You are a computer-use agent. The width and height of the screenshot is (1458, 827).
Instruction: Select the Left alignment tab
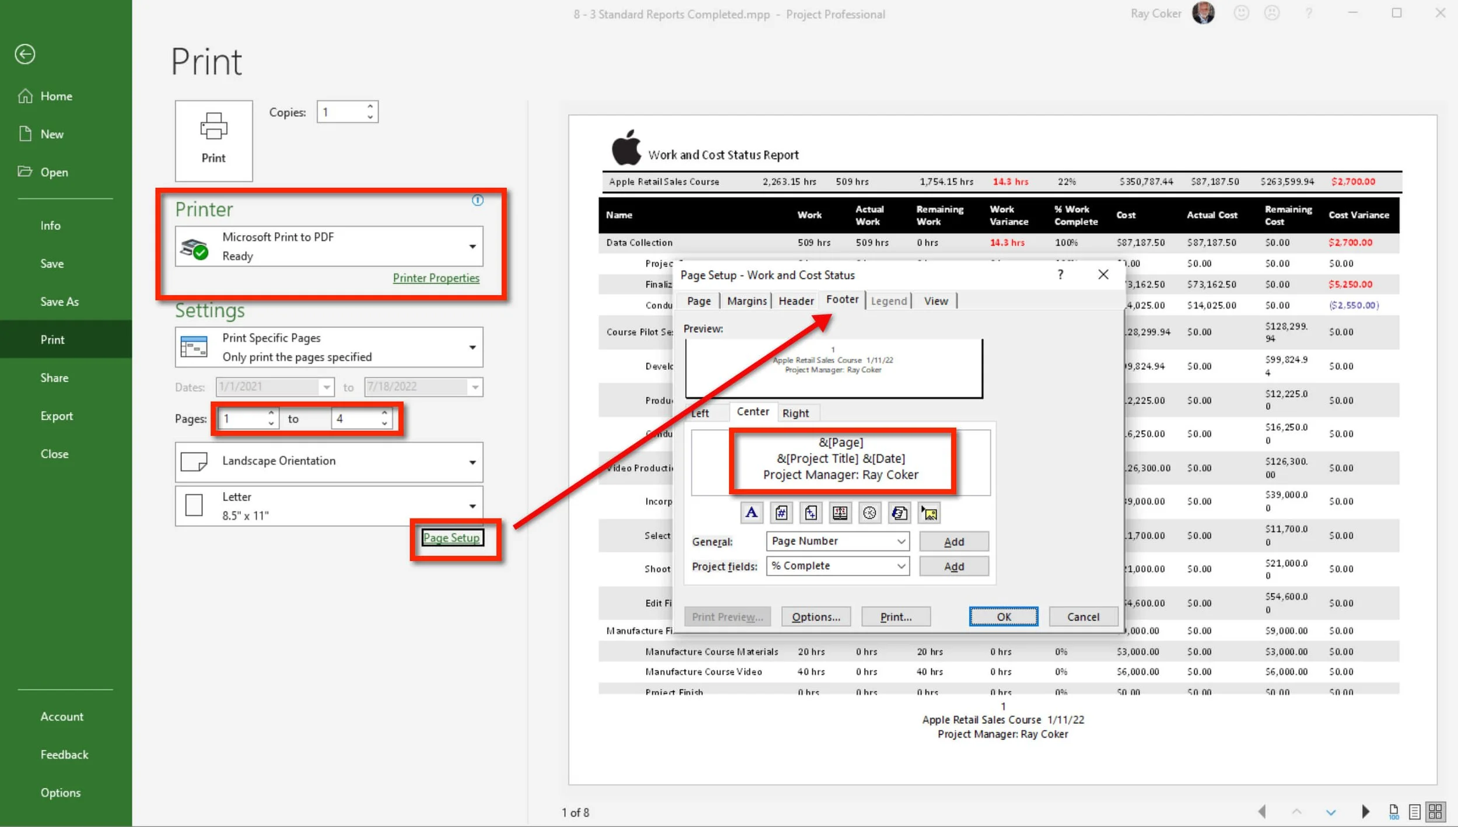700,413
